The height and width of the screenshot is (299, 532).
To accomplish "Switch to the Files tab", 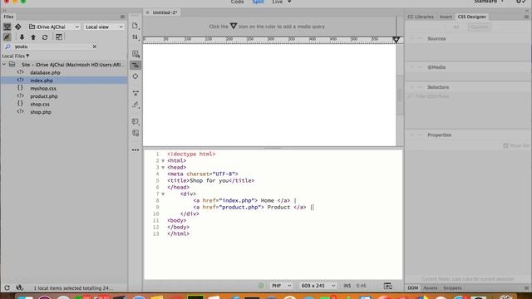I will (x=8, y=17).
